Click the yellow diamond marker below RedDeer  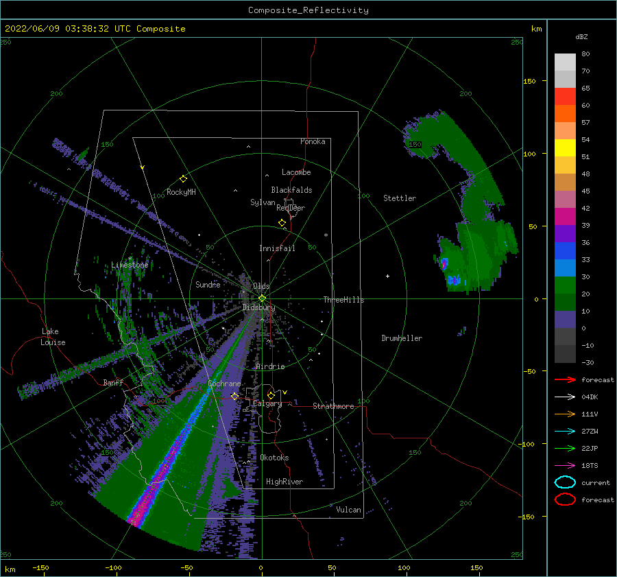coord(282,222)
